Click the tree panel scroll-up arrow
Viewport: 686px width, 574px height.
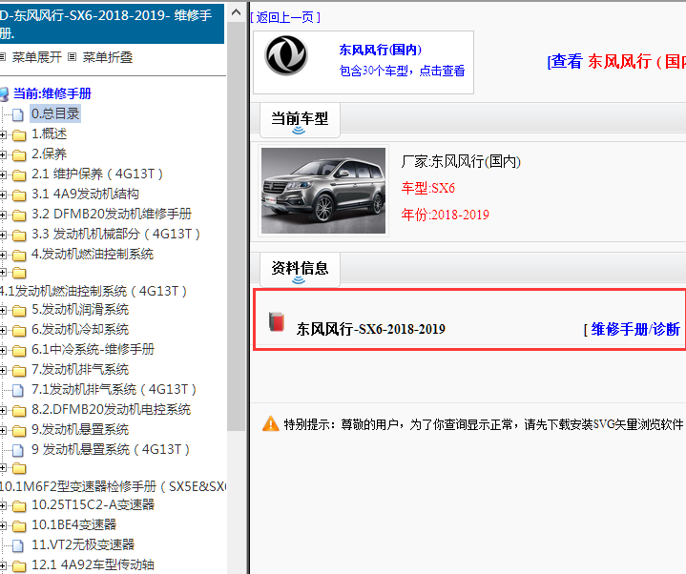tap(237, 12)
